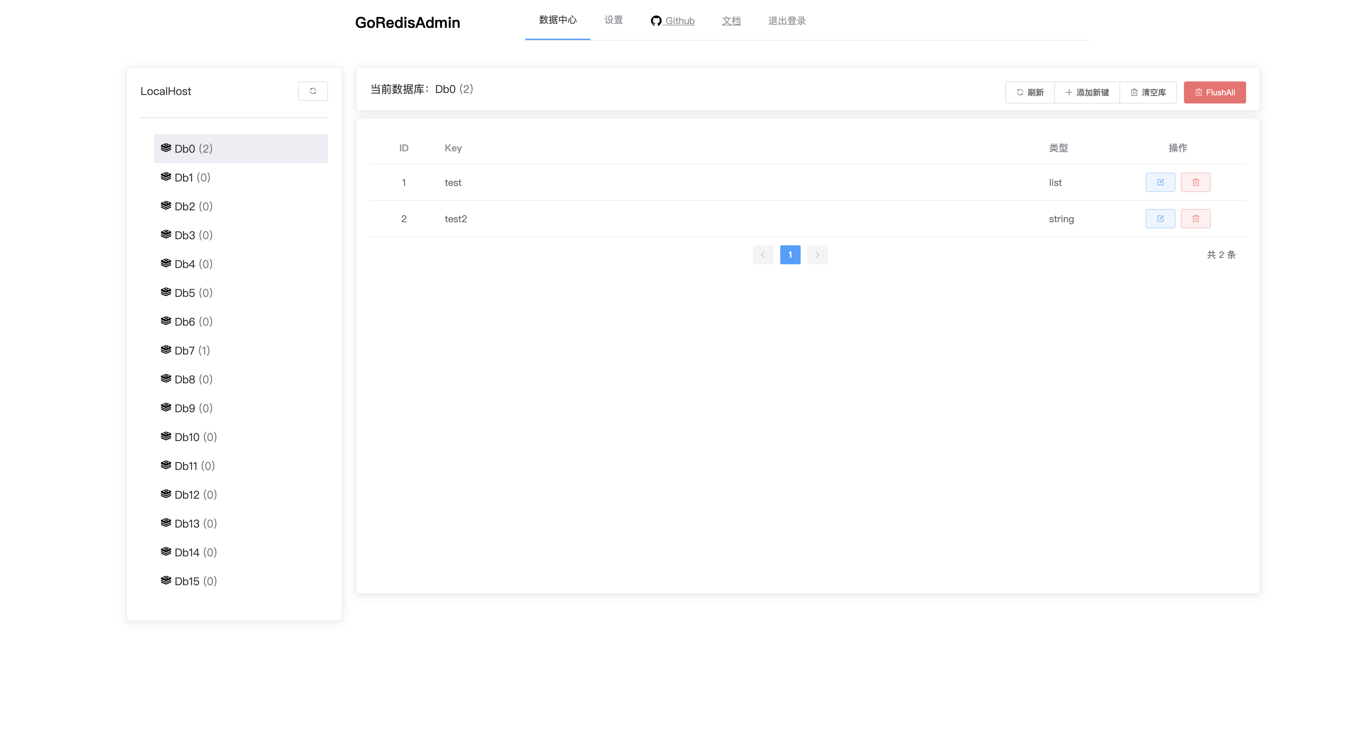Click the 'test' key name cell

click(x=453, y=183)
